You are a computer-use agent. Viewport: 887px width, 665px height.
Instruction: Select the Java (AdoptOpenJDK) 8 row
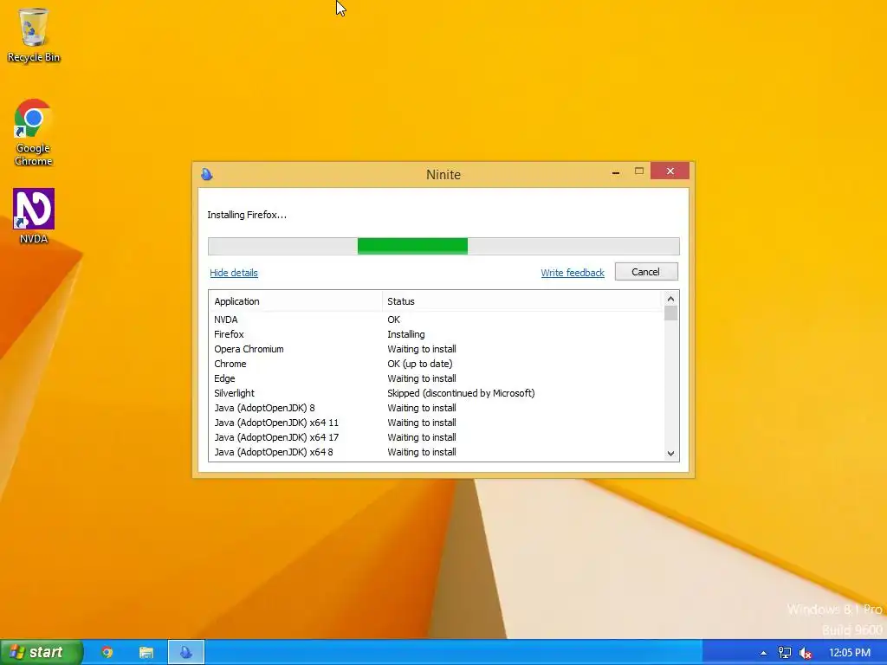(x=436, y=408)
